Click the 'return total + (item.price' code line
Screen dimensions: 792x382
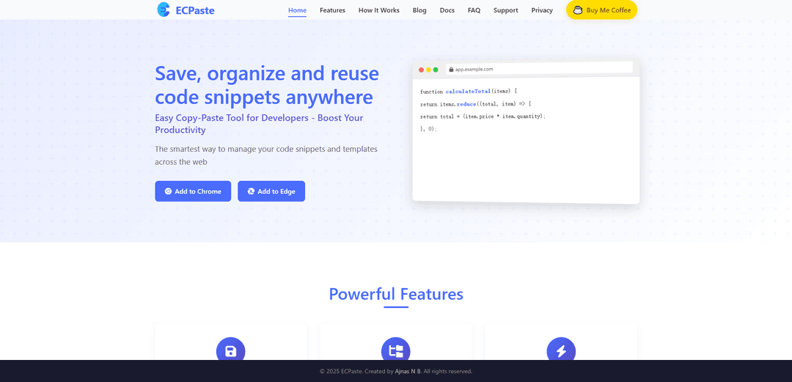point(483,117)
